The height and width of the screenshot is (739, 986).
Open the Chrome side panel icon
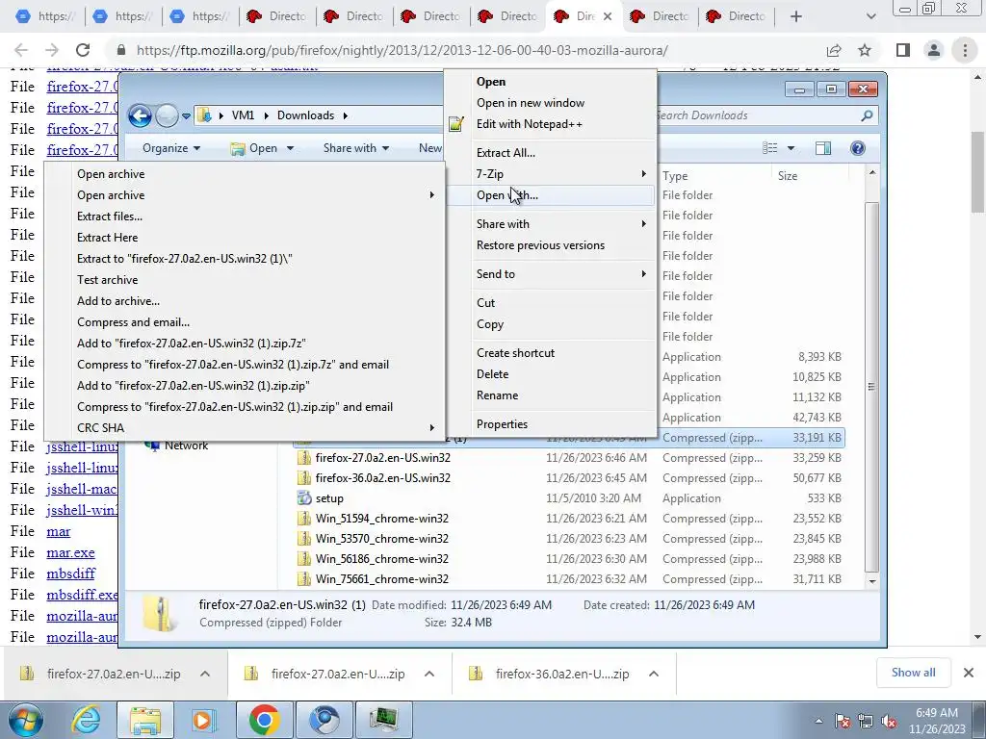(x=903, y=50)
